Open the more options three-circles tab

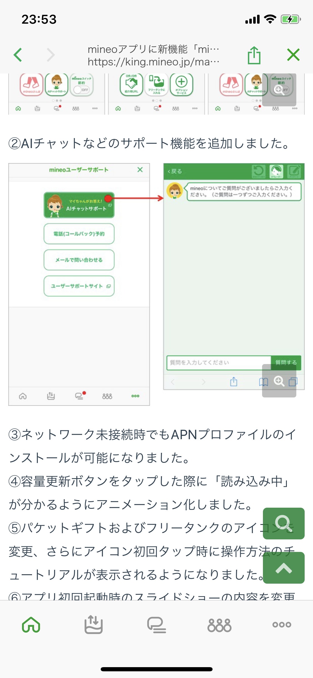pos(282,625)
